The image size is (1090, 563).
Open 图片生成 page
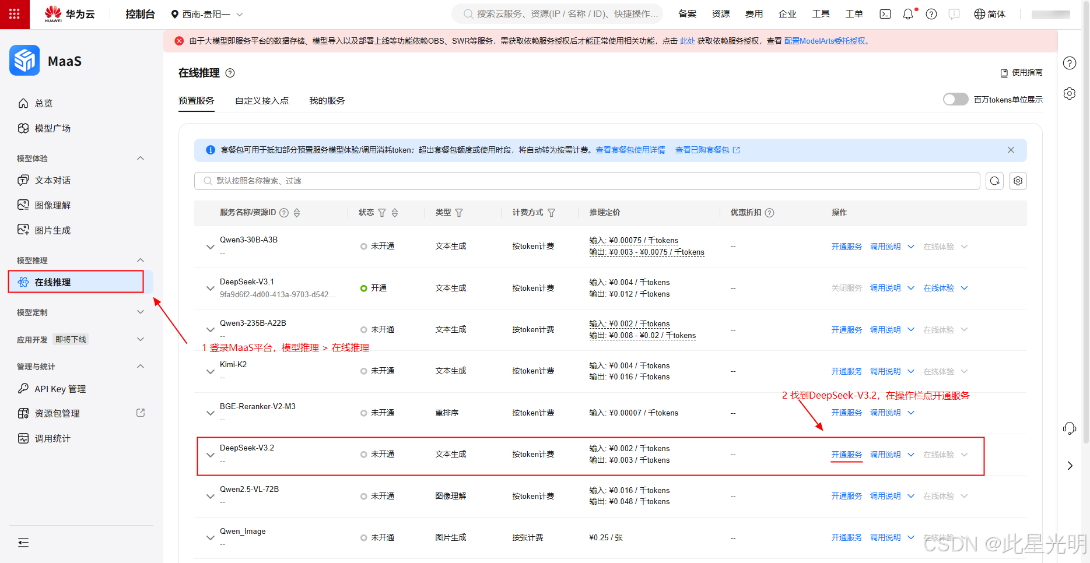tap(51, 230)
